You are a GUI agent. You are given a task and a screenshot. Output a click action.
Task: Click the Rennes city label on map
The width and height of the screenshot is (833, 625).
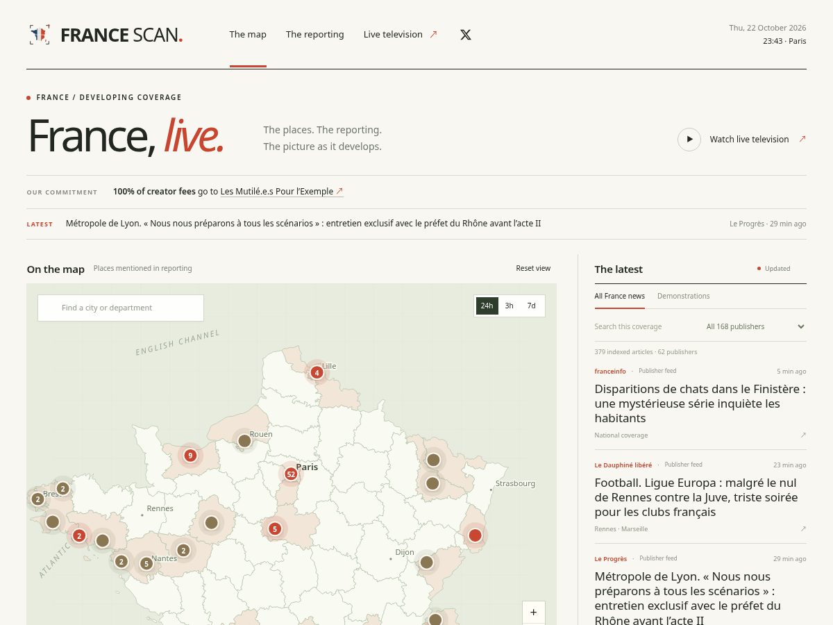tap(160, 508)
